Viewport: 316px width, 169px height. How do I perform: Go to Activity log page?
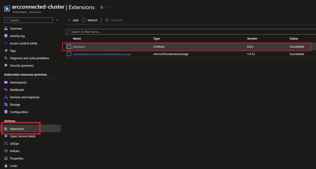tap(17, 36)
